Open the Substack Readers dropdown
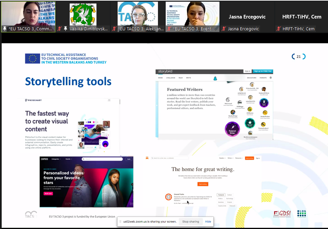Viewport: 328px width, 229px height. 222,158
